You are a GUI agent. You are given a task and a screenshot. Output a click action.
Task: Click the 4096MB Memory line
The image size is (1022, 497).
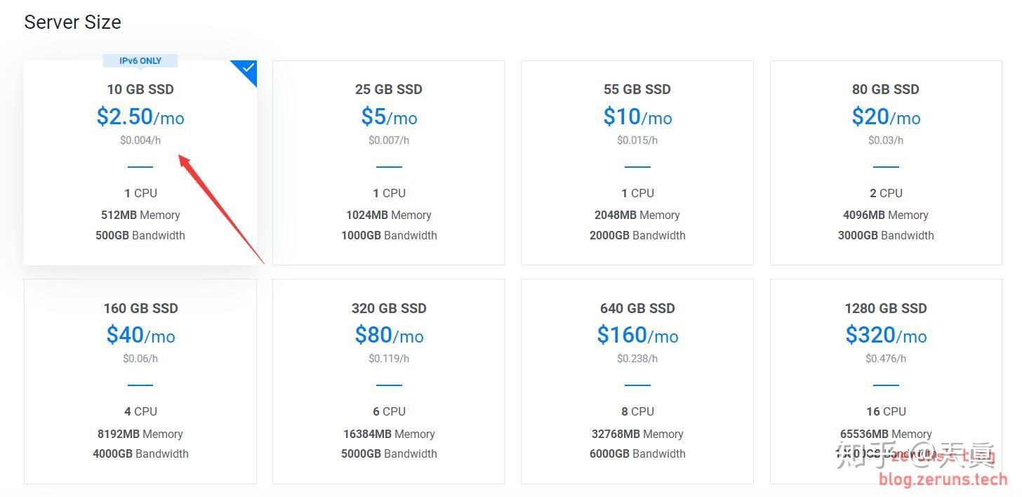[x=886, y=215]
